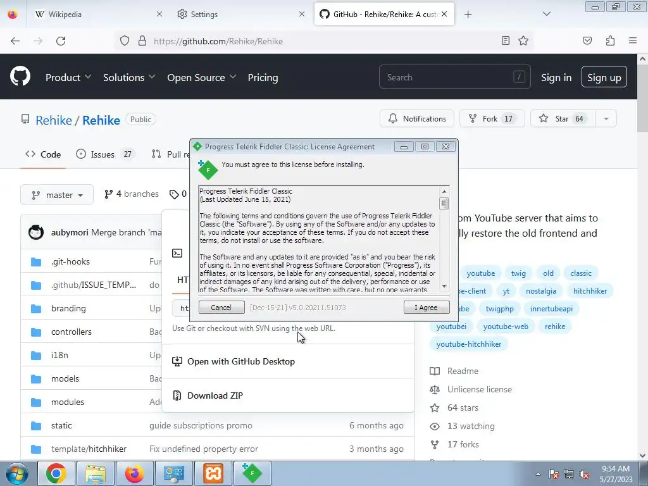Click folder icon beside branding

36,309
